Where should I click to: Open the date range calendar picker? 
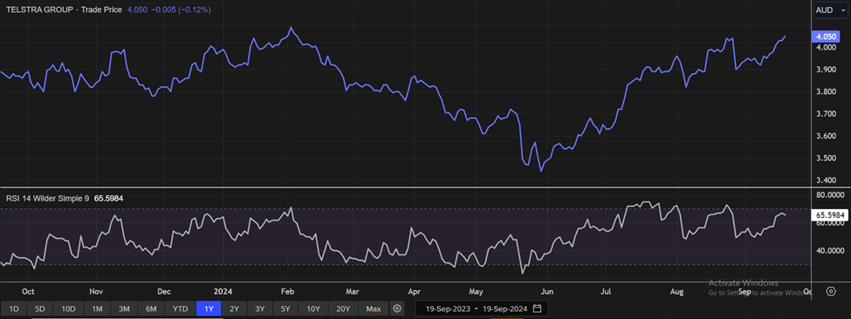coord(538,309)
